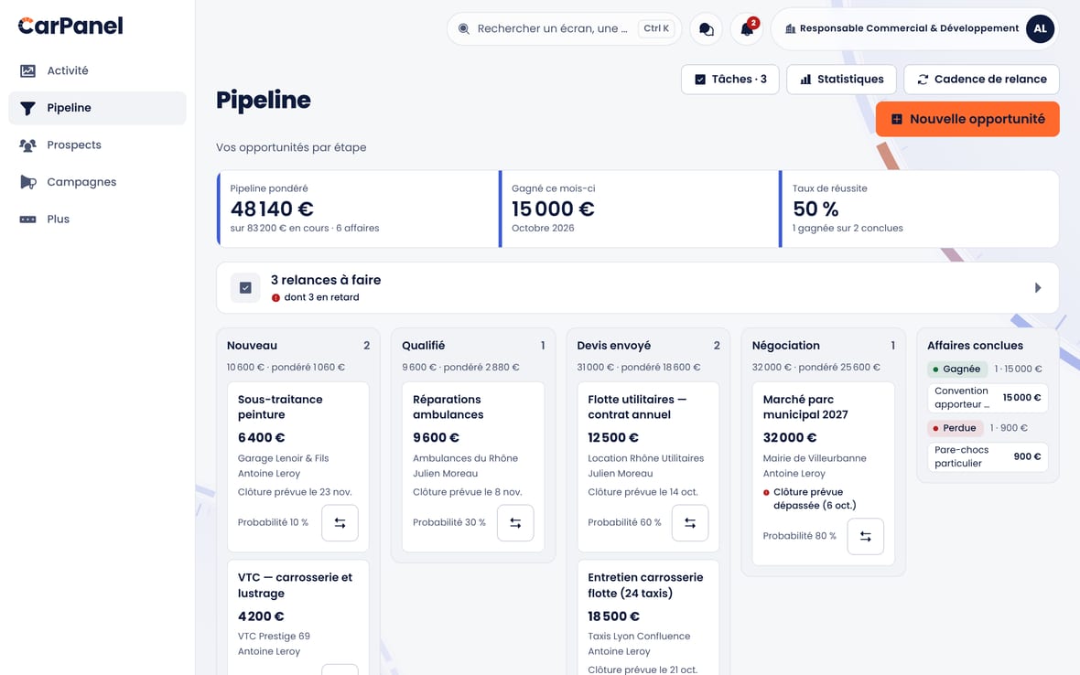Click the Ctrl K shortcut badge
Viewport: 1080px width, 675px height.
coord(655,28)
